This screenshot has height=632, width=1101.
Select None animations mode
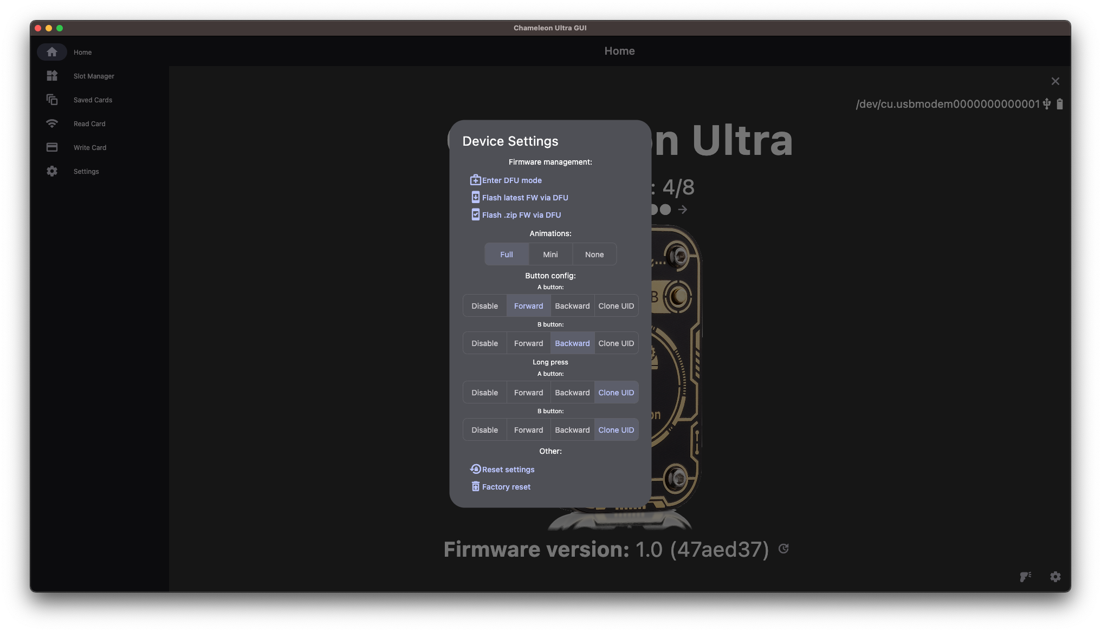[594, 254]
